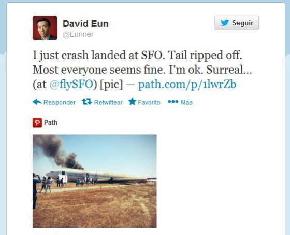Viewport: 290px width, 235px height.
Task: Click the [pic] text in tweet
Action: coord(111,85)
